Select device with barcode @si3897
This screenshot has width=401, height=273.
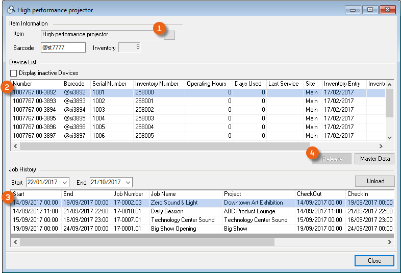(x=74, y=136)
